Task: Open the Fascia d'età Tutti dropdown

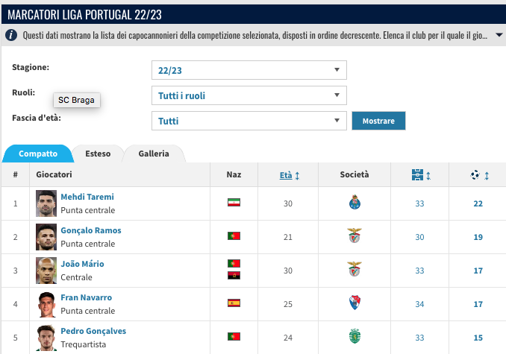Action: tap(249, 121)
